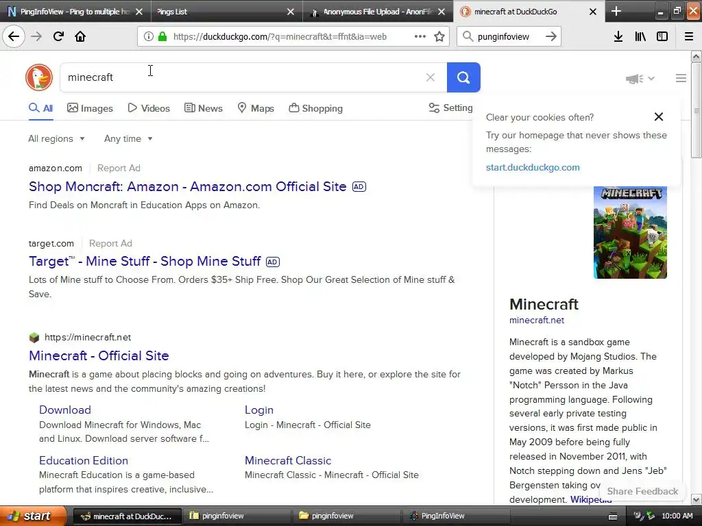Switch to Anonymous File Upload tab
702x526 pixels.
[x=376, y=12]
